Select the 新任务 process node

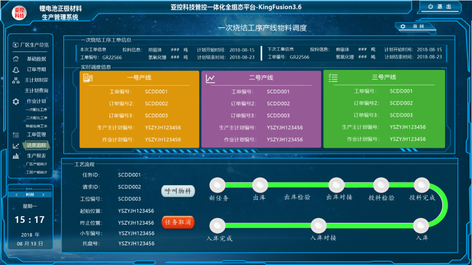pyautogui.click(x=217, y=185)
